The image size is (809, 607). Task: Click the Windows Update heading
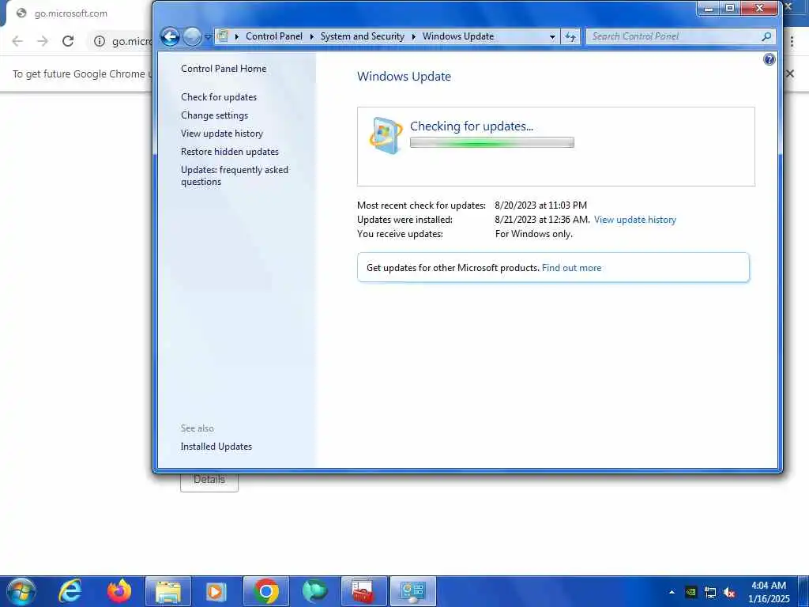(404, 77)
